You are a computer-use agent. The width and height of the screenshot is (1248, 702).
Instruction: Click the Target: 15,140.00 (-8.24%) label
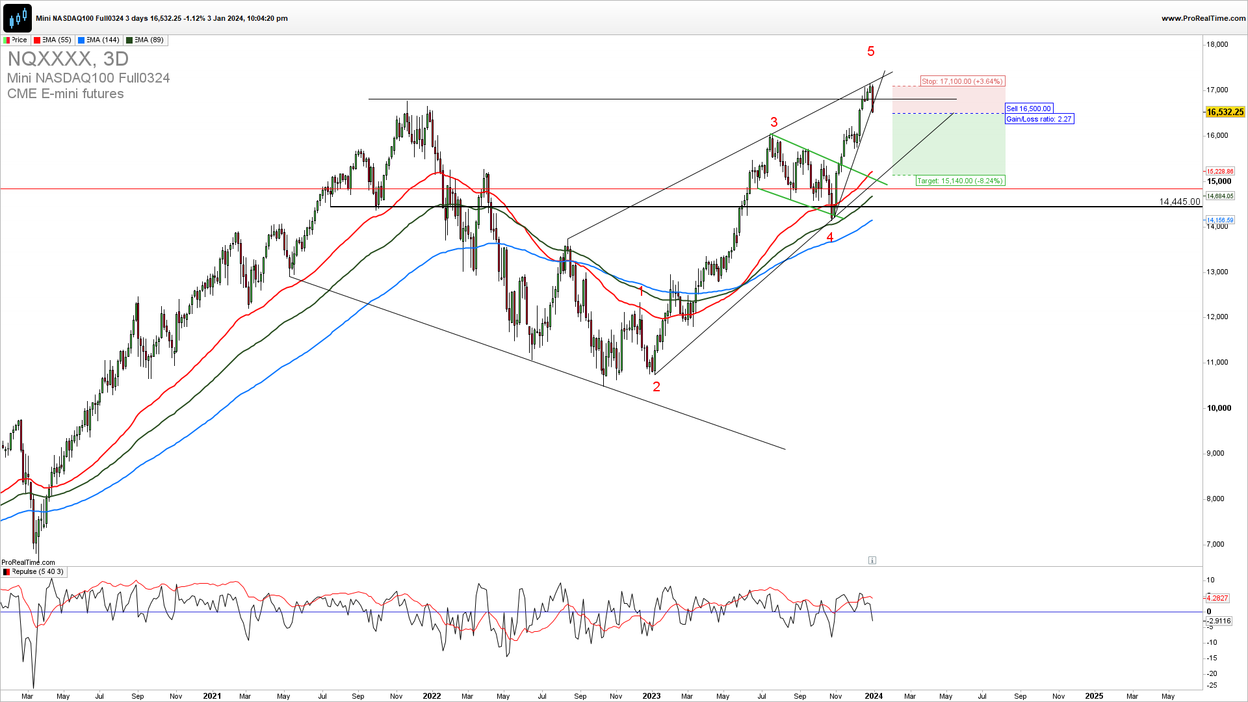960,181
